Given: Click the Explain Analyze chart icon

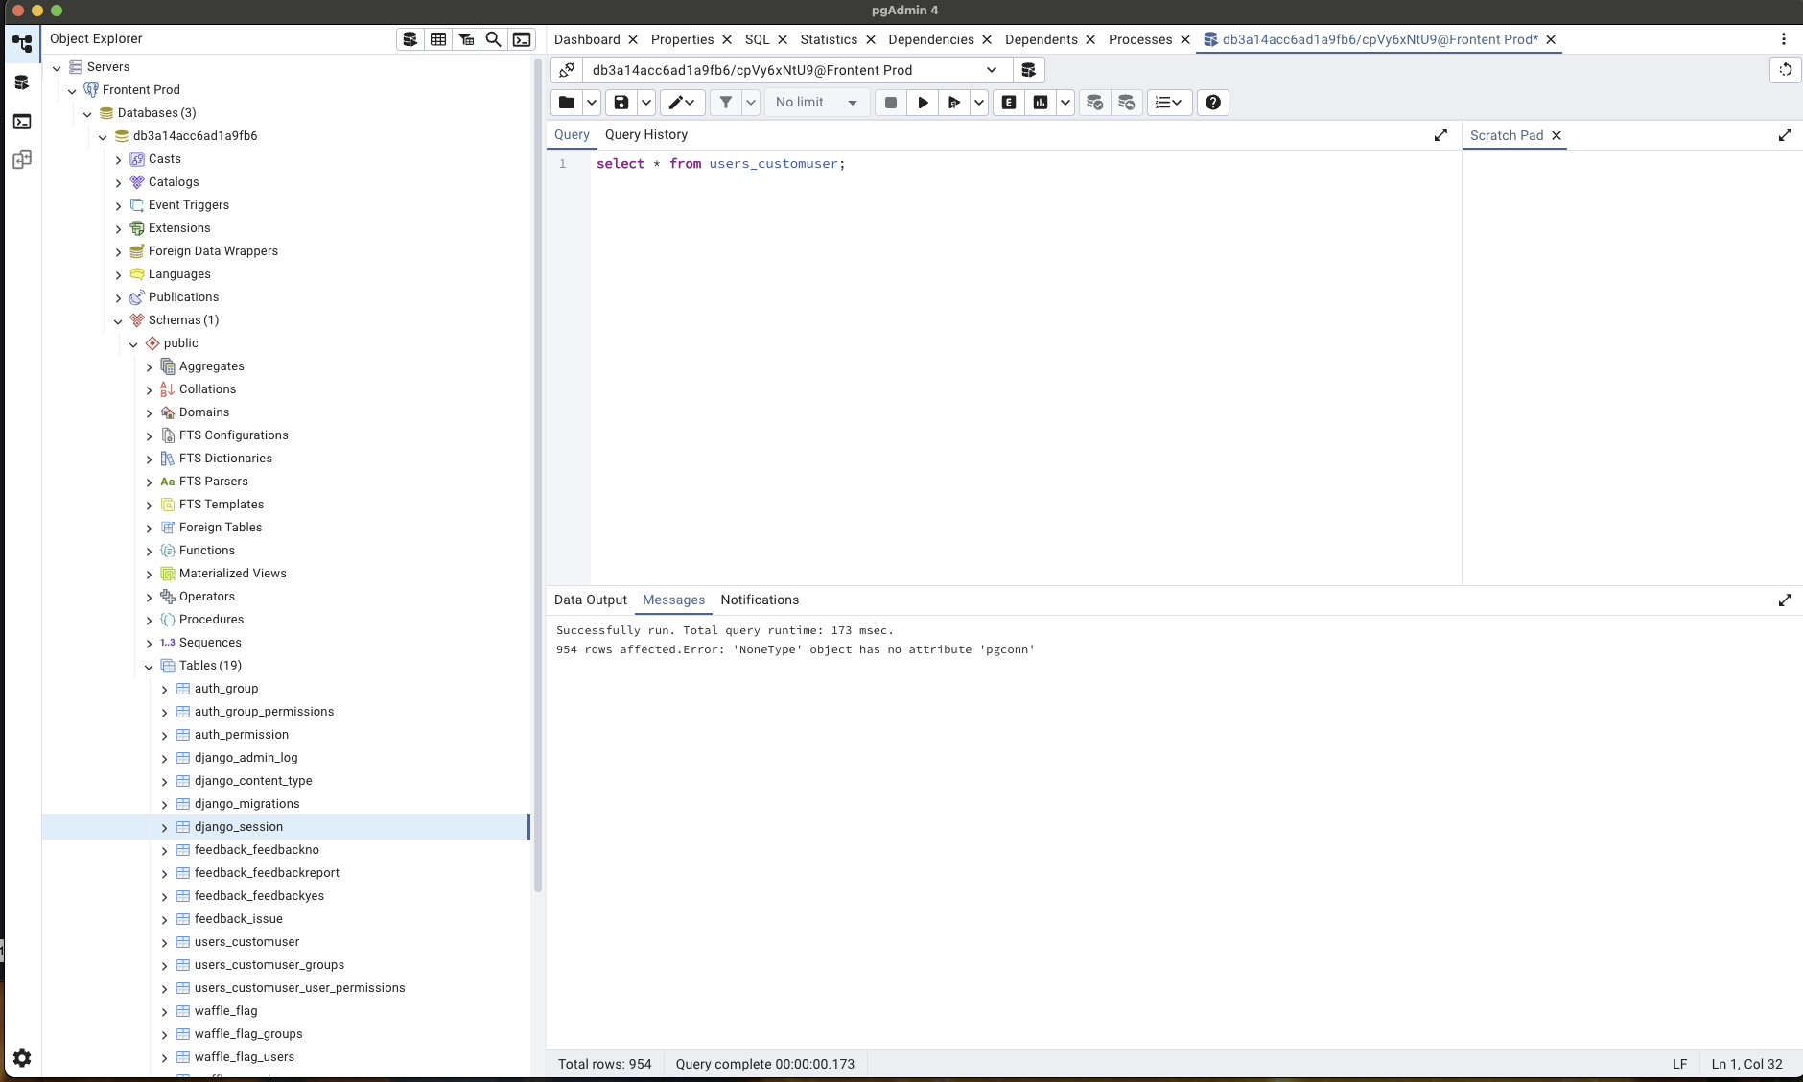Looking at the screenshot, I should pos(1041,103).
